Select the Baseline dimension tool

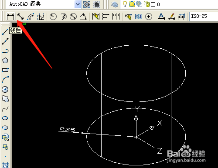[106, 17]
